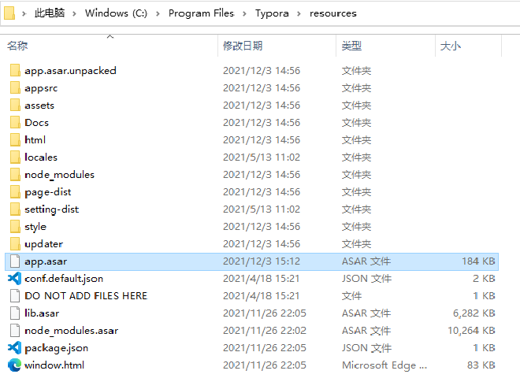Select the style folder name

tap(35, 227)
